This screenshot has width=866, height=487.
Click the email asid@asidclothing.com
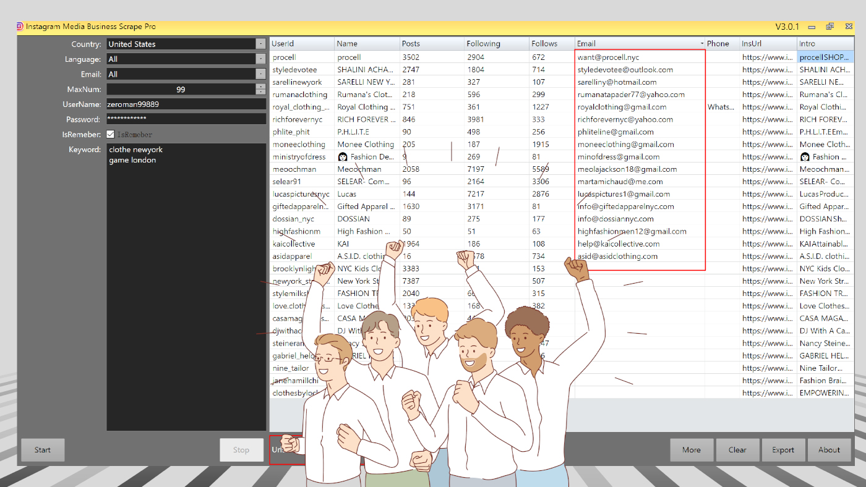618,256
